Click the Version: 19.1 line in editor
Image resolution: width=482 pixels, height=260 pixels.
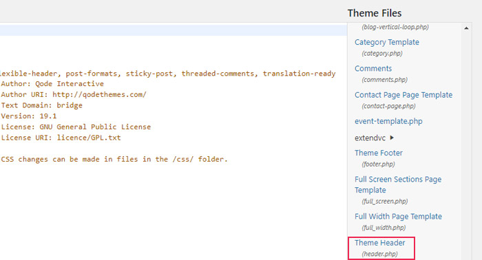coord(29,116)
